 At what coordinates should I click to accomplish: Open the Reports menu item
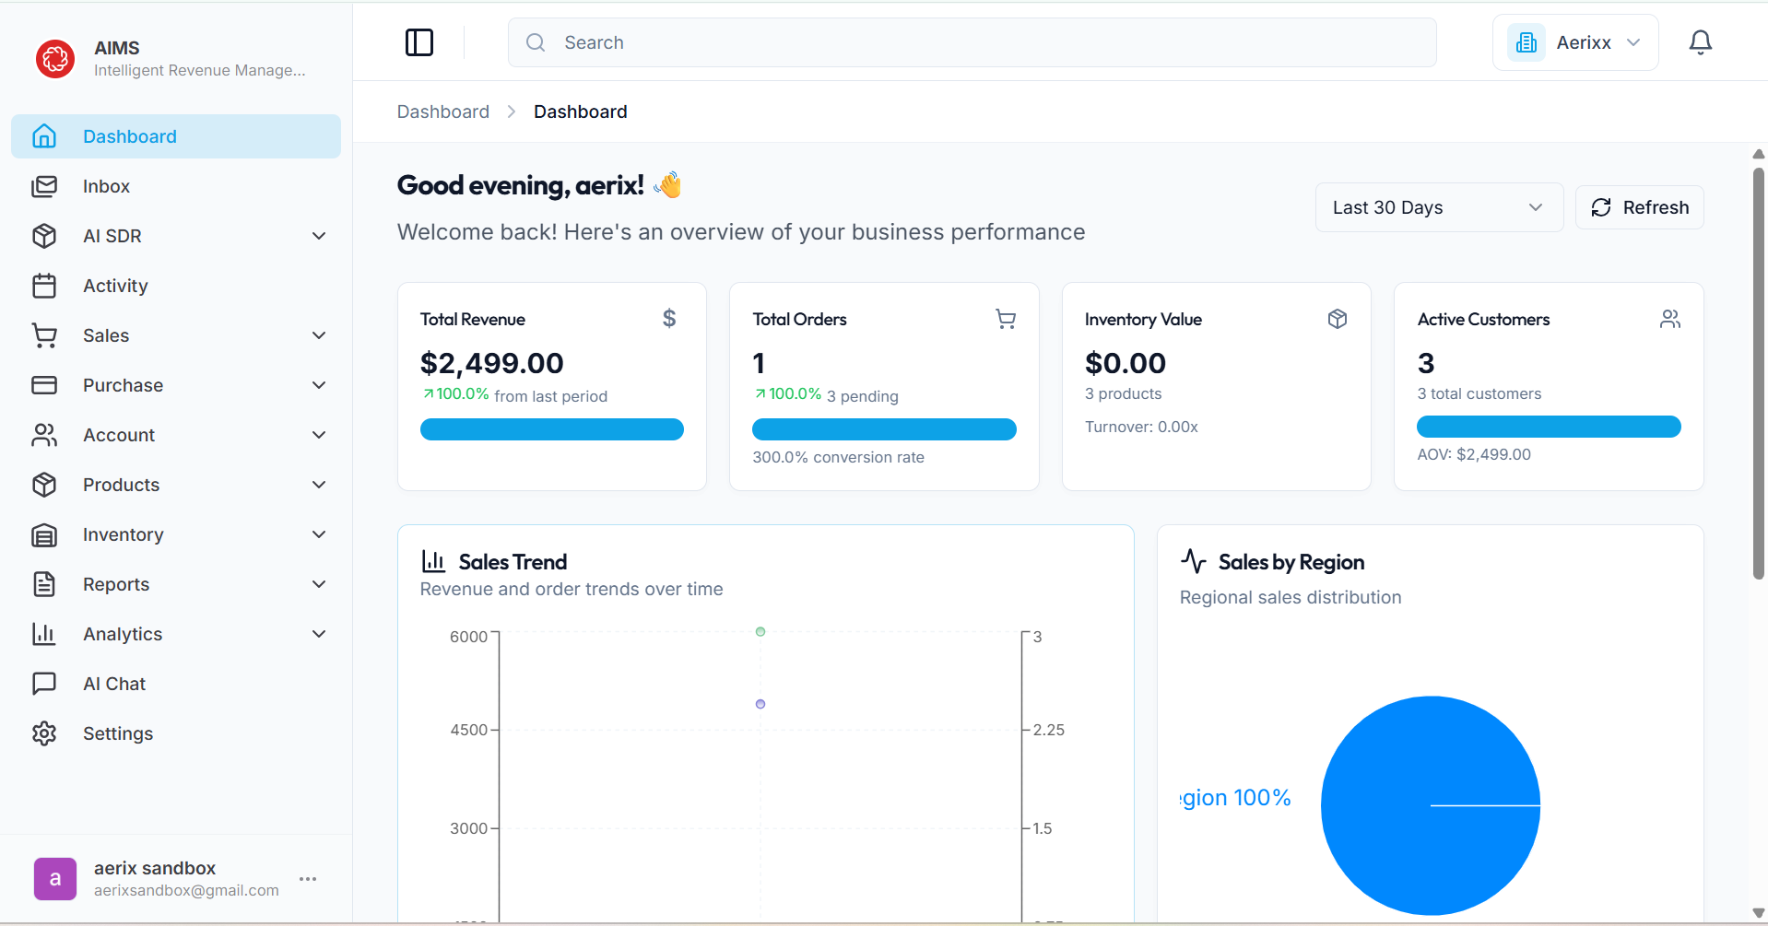tap(116, 584)
